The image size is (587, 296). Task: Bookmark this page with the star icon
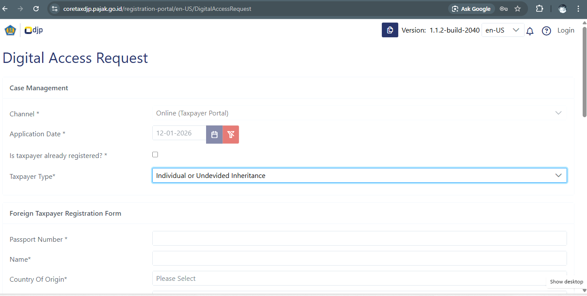[x=518, y=9]
